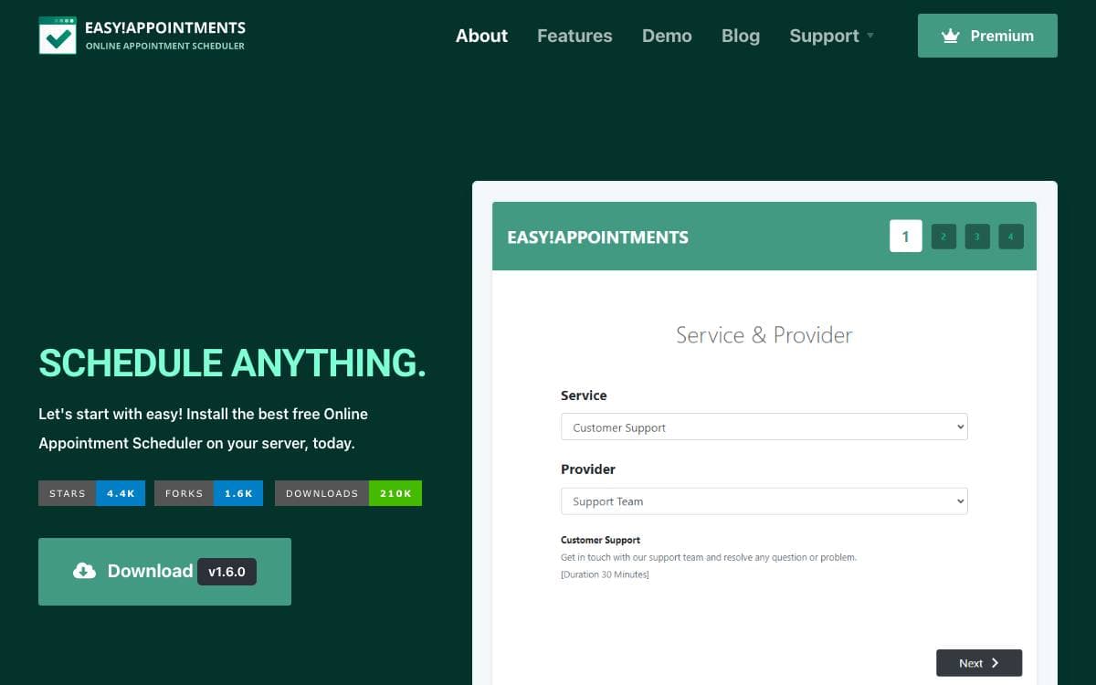Open the Stars 4.4K badge
The image size is (1096, 685).
pyautogui.click(x=91, y=493)
